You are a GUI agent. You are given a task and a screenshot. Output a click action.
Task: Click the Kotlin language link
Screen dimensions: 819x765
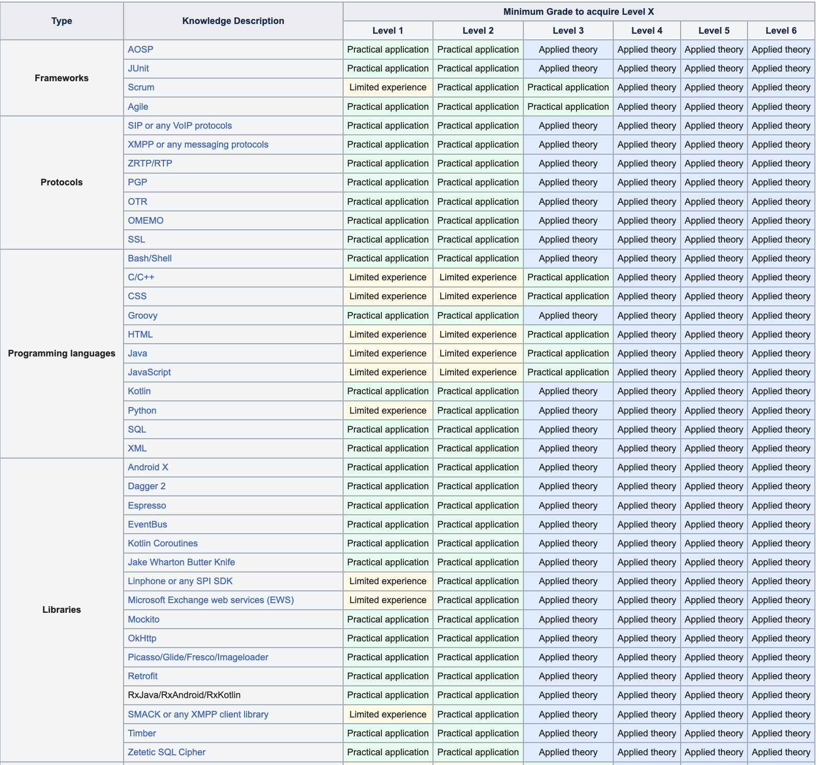click(x=139, y=391)
